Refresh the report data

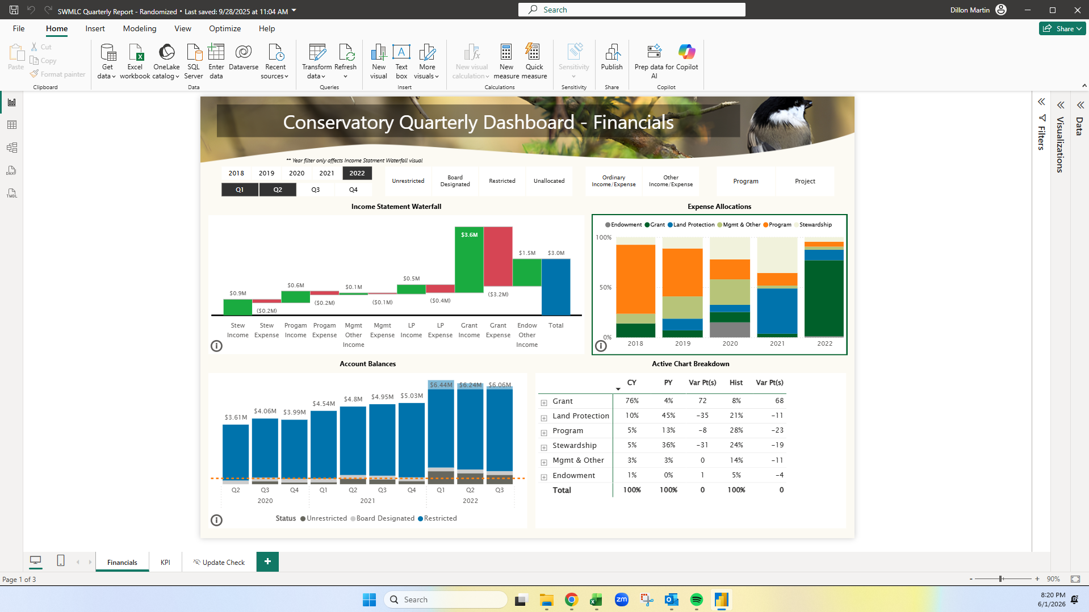[x=346, y=61]
